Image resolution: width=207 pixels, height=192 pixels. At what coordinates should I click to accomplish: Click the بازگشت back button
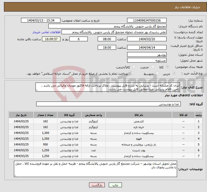pyautogui.click(x=97, y=185)
